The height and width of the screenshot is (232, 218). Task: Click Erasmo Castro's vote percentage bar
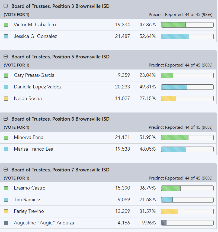click(187, 188)
